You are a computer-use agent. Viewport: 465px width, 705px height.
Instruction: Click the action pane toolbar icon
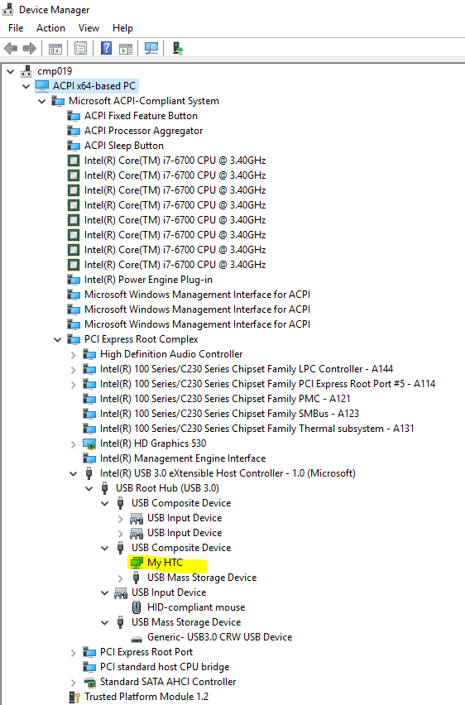coord(126,48)
